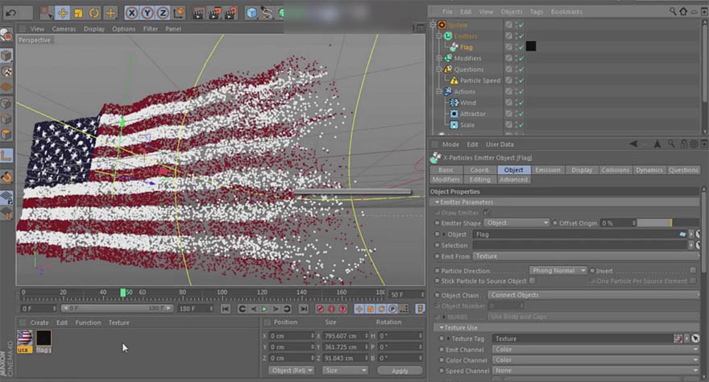
Task: Click the Object link field Flag
Action: click(579, 235)
